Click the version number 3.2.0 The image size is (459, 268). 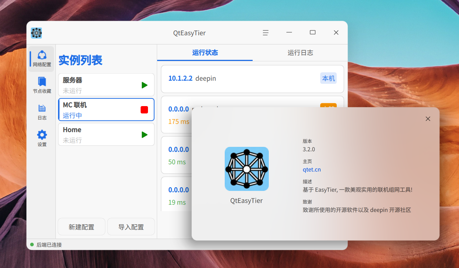coord(309,149)
